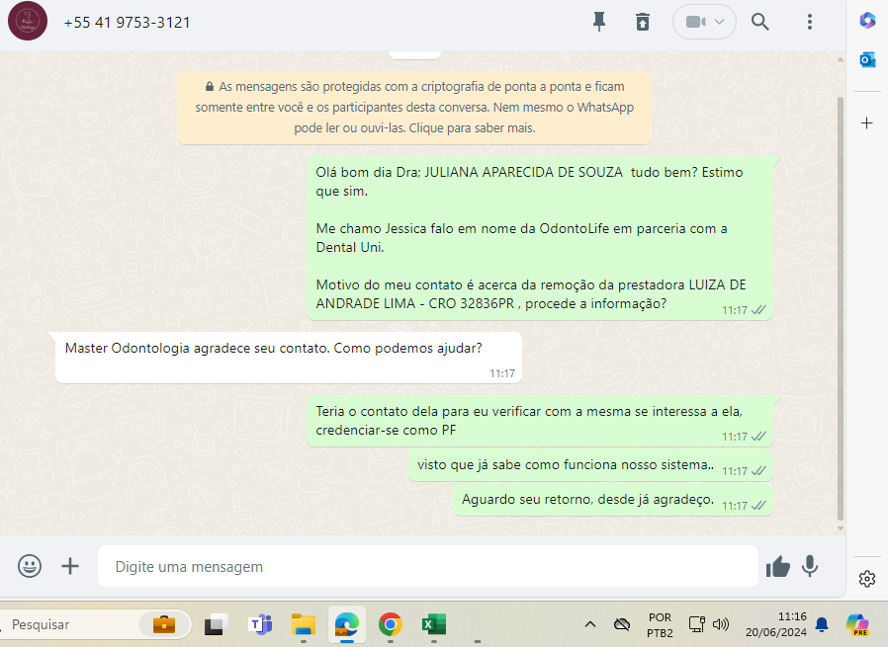Open briefcase icon in search box
The height and width of the screenshot is (647, 888).
(164, 624)
